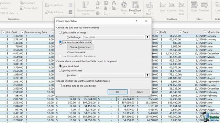
Task: Confirm the dialog with OK
Action: 118,92
